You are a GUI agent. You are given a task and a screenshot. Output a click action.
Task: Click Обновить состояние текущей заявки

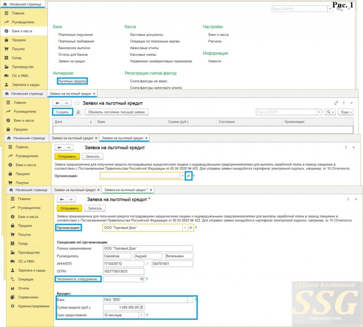pyautogui.click(x=116, y=112)
